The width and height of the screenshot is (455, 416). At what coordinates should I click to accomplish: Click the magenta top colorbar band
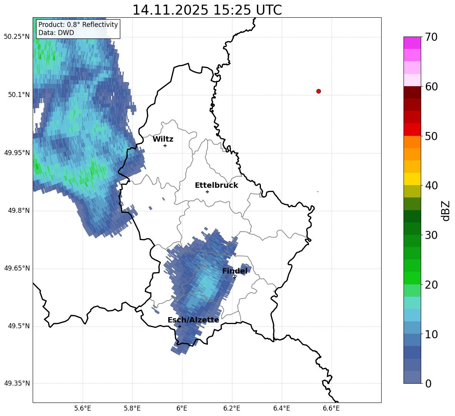click(412, 43)
